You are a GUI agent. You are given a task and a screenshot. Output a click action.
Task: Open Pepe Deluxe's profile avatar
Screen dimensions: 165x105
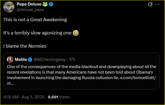[x=9, y=7]
